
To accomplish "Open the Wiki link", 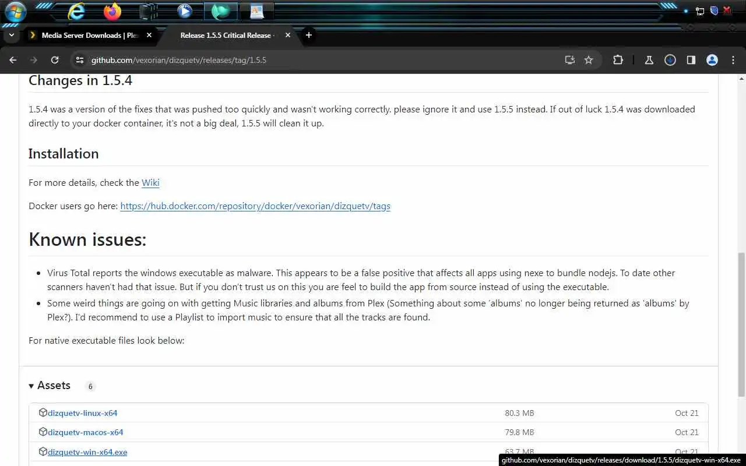I will [150, 182].
